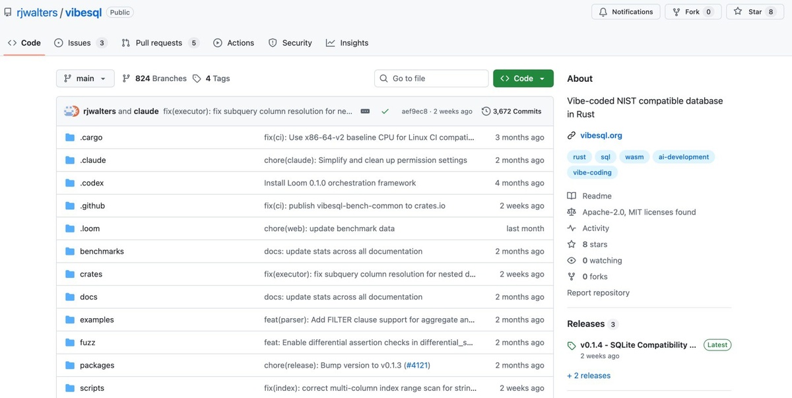Go to the Actions tab
The width and height of the screenshot is (792, 398).
click(234, 43)
